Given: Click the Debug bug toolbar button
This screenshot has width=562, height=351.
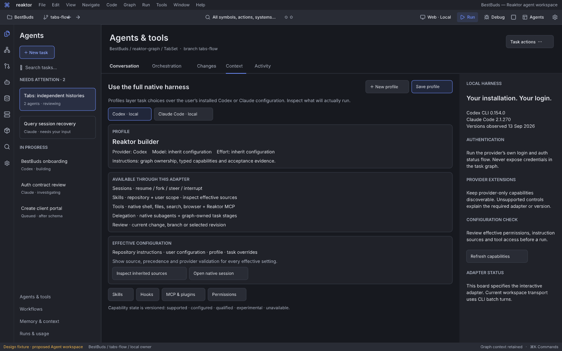Looking at the screenshot, I should click(494, 17).
